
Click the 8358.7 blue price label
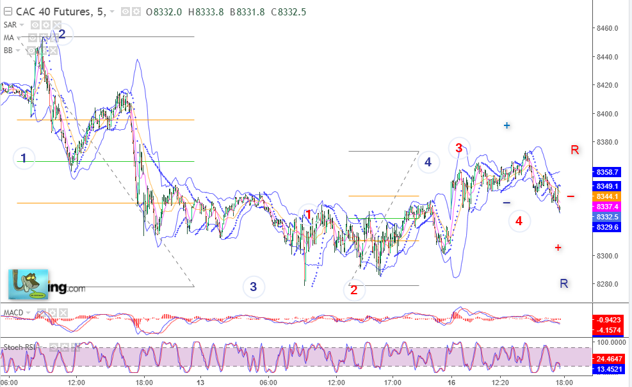(x=606, y=172)
